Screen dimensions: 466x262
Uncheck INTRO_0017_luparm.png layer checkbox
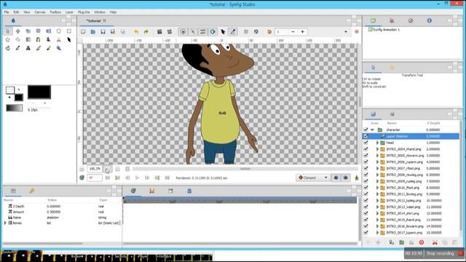366,233
